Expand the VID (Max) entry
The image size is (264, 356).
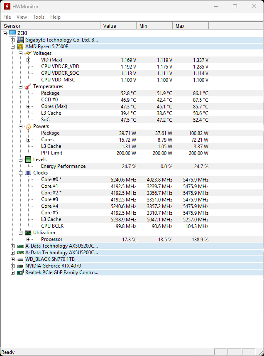coord(28,60)
